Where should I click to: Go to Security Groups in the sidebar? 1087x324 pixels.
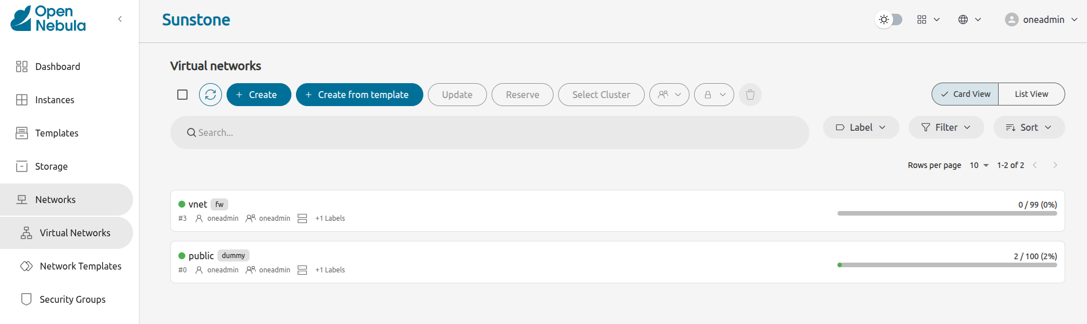click(72, 299)
